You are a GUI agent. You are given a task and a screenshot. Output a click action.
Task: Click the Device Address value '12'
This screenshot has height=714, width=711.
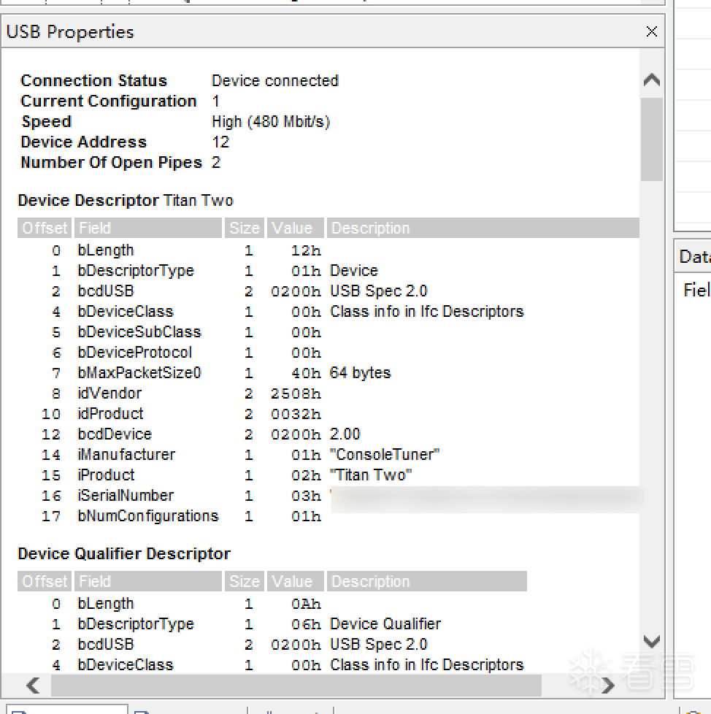[x=220, y=142]
